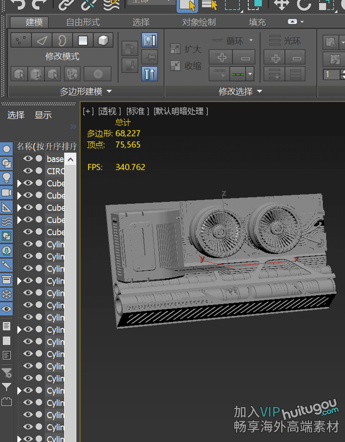Click the 名称(按升序排序) column header
Viewport: 345px width, 442px height.
pos(46,146)
